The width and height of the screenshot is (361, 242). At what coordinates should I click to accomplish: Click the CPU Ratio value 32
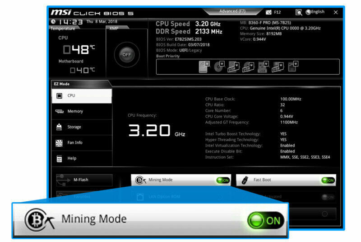(282, 105)
